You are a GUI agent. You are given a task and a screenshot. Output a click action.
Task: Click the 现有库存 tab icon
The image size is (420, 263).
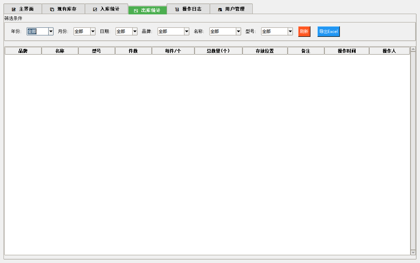52,9
